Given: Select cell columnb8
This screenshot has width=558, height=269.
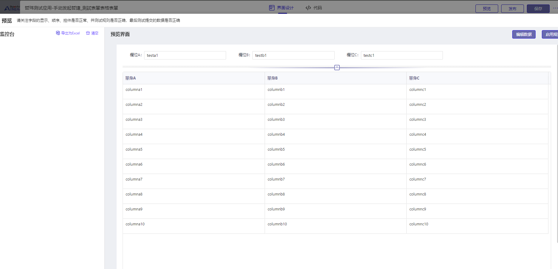Looking at the screenshot, I should 336,196.
